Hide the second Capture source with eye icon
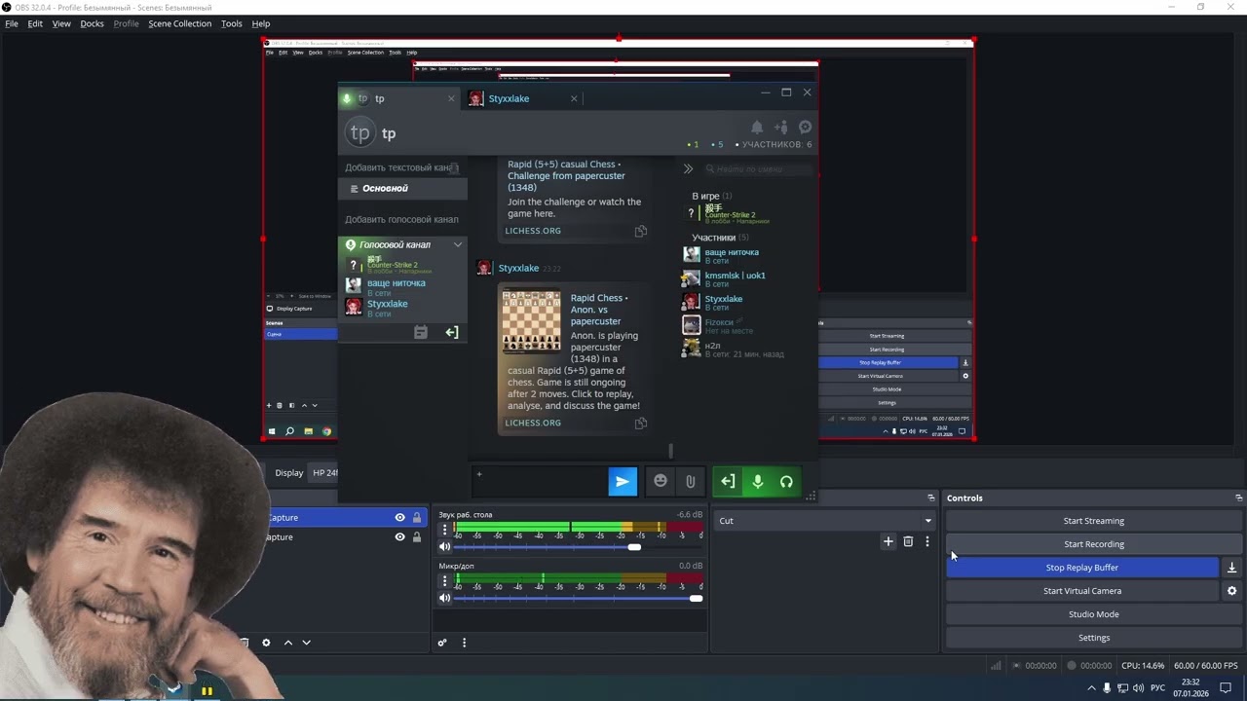Image resolution: width=1247 pixels, height=701 pixels. (x=399, y=537)
